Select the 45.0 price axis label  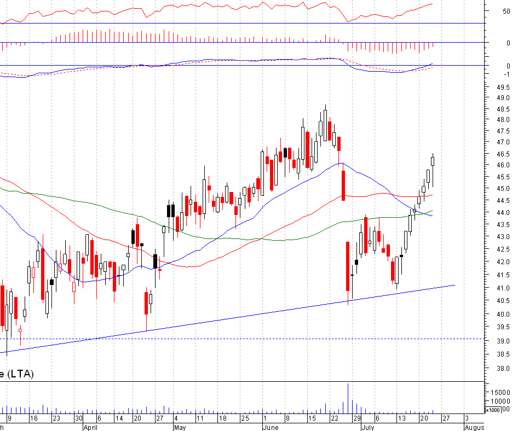(x=503, y=189)
